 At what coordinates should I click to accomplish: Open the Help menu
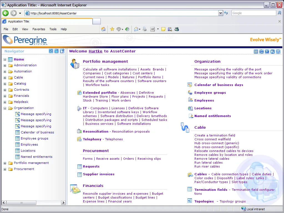click(x=64, y=29)
